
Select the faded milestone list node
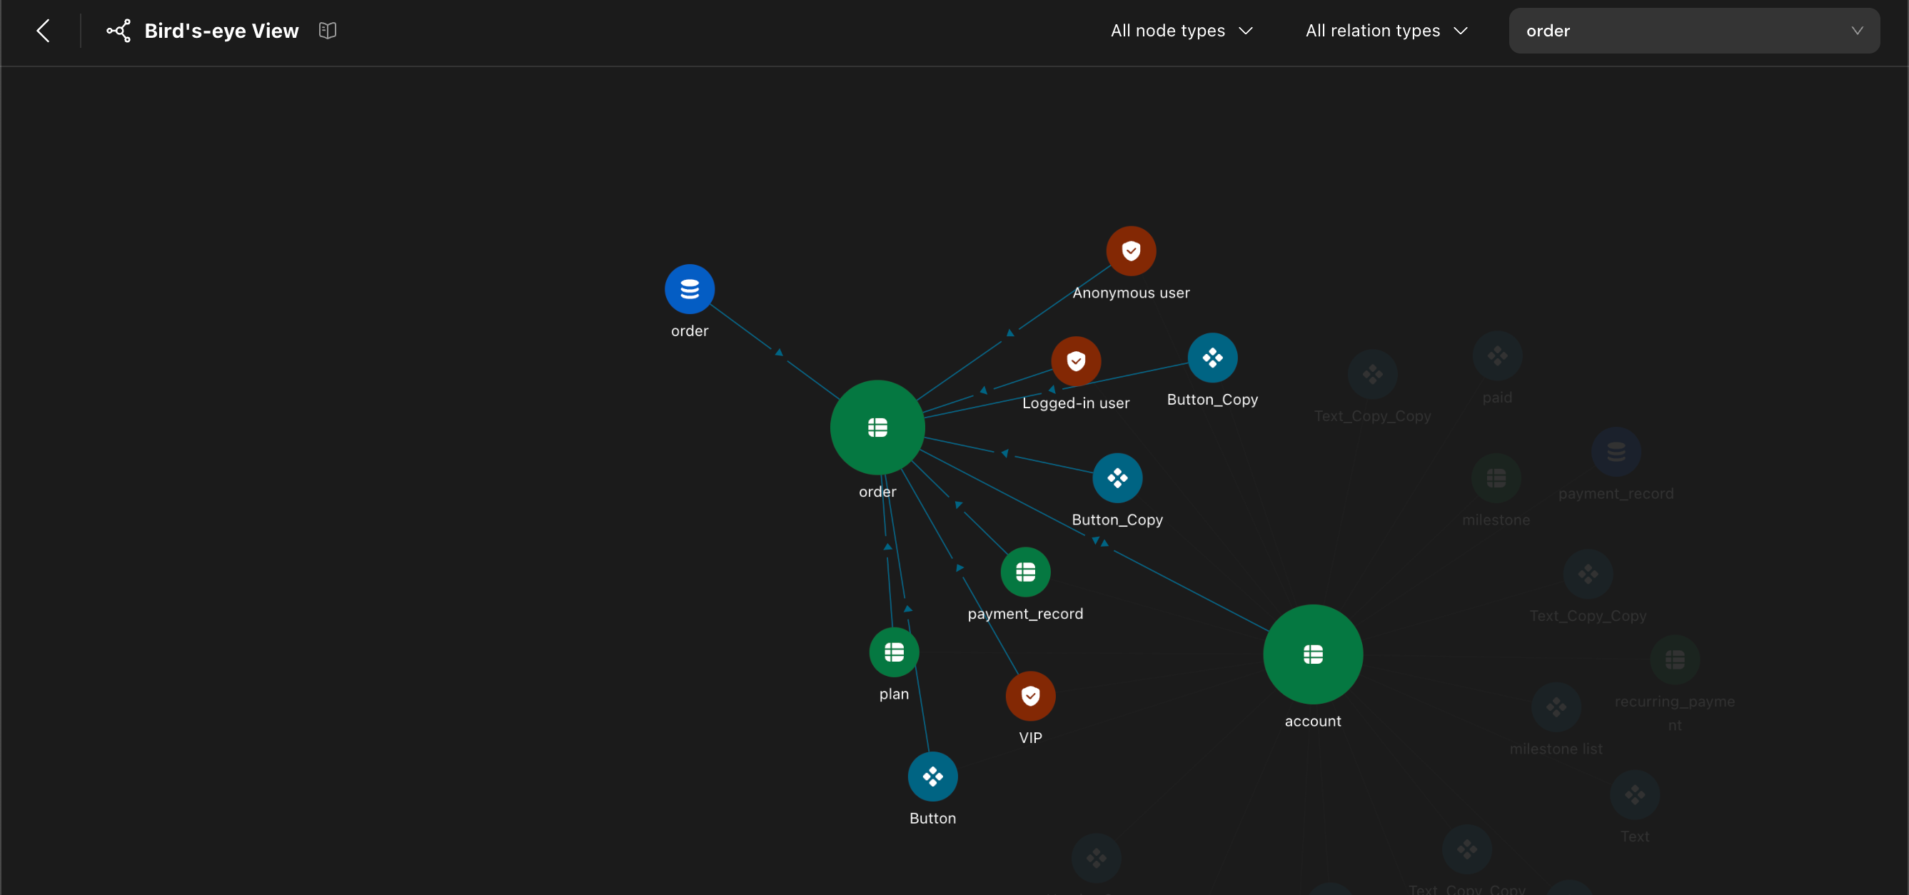point(1556,707)
